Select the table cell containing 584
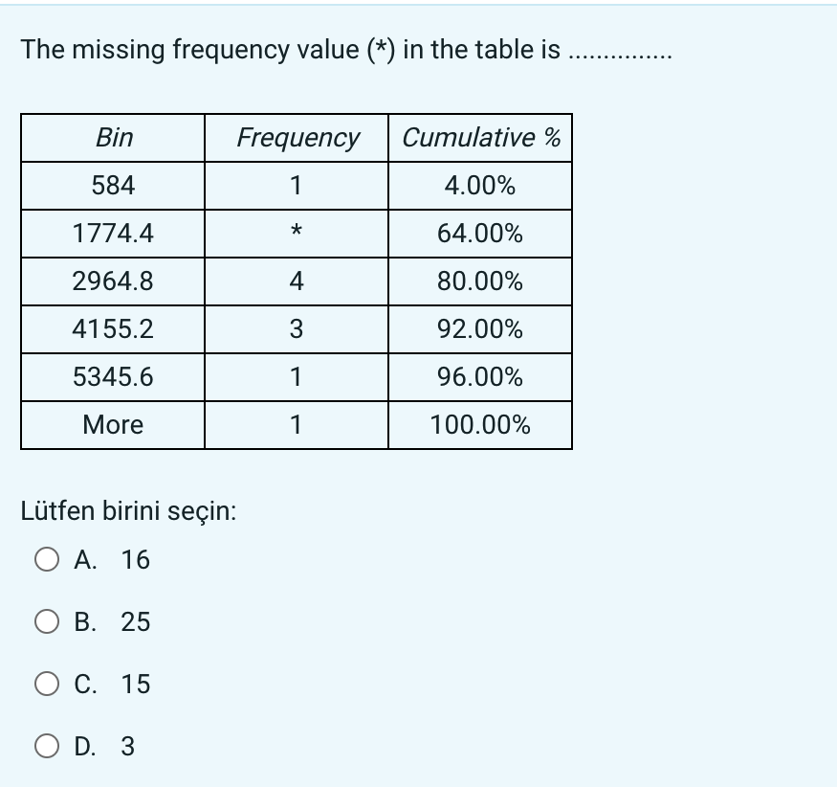 111,186
